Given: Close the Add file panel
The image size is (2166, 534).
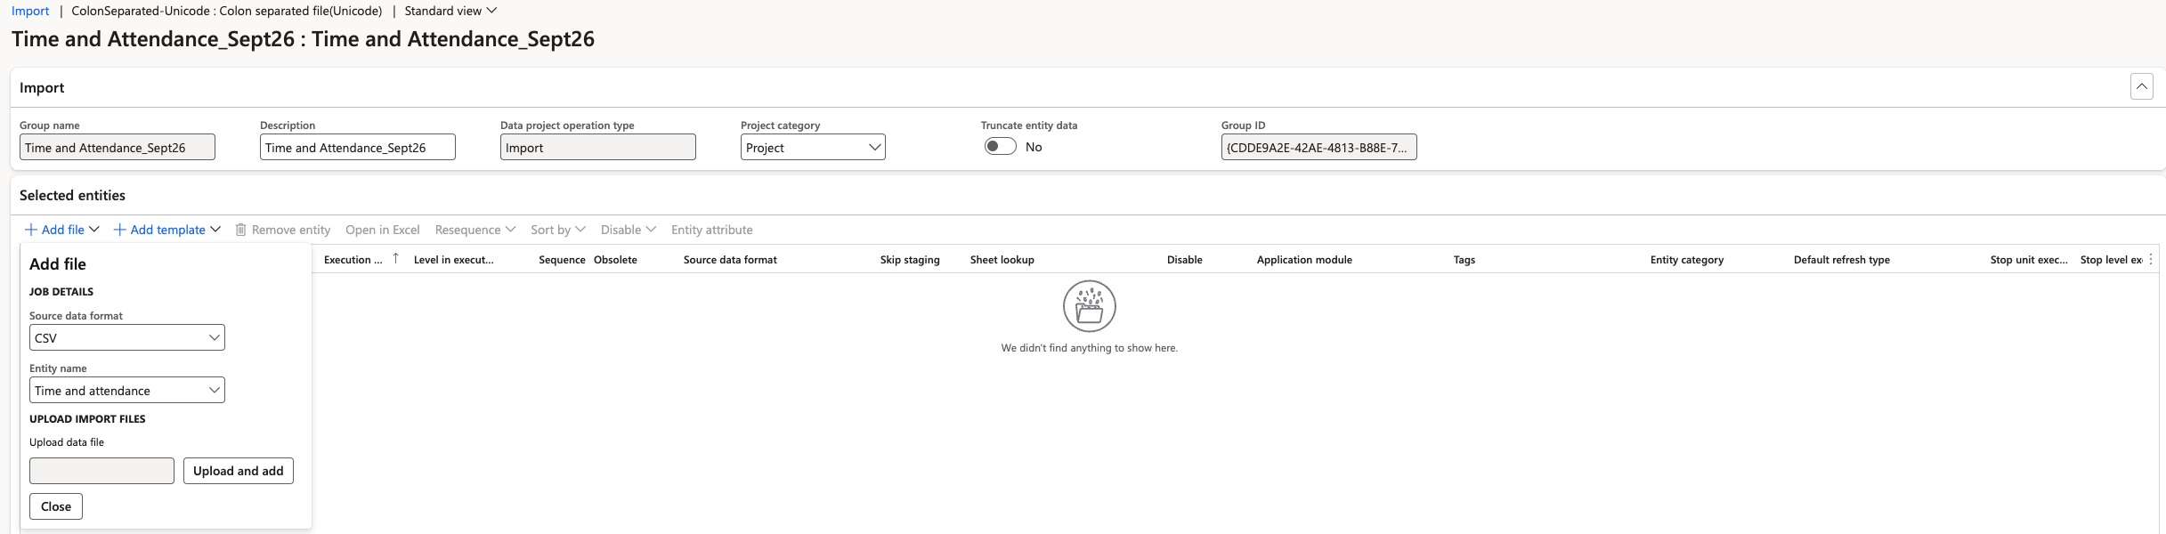Looking at the screenshot, I should 56,506.
